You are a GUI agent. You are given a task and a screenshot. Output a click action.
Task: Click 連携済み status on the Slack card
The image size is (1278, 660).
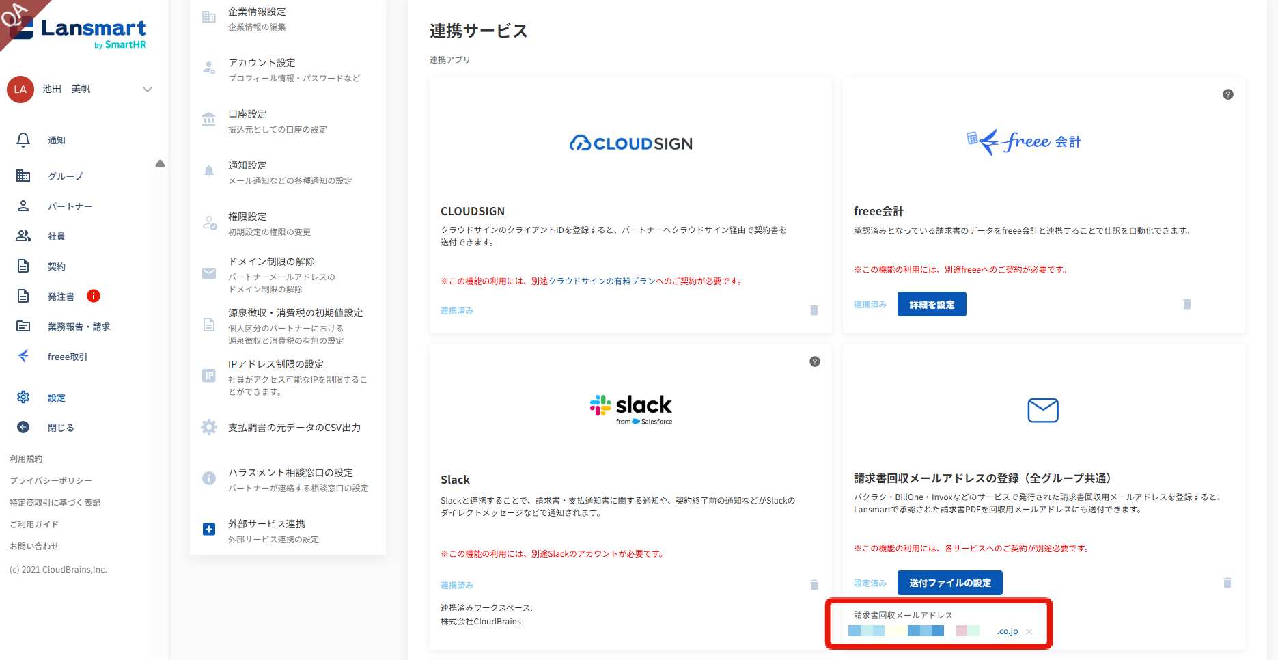coord(457,586)
